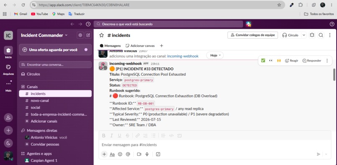Click the Slack search field
Image resolution: width=337 pixels, height=165 pixels.
point(168,24)
